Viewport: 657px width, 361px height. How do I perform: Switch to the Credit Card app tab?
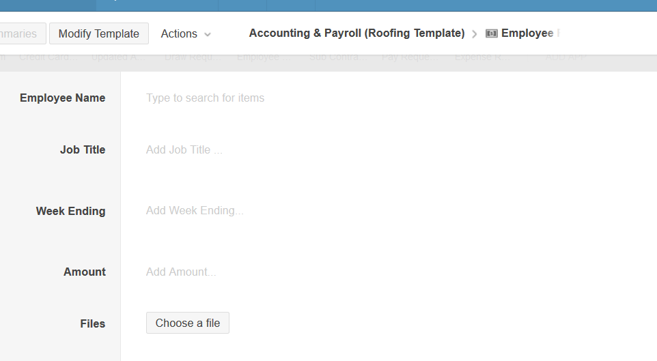click(46, 57)
